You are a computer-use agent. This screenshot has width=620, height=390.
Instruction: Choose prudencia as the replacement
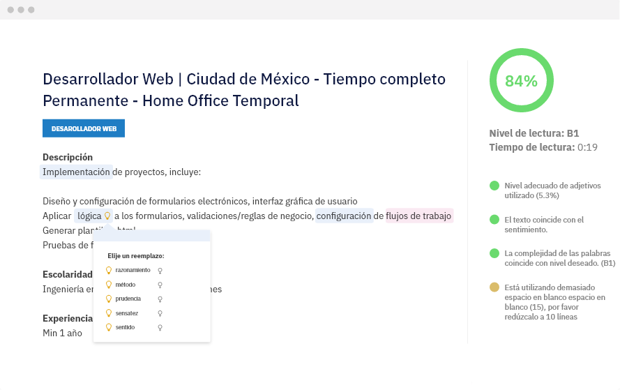pos(128,299)
